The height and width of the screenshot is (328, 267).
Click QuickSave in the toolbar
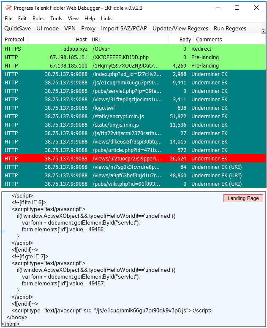click(17, 29)
